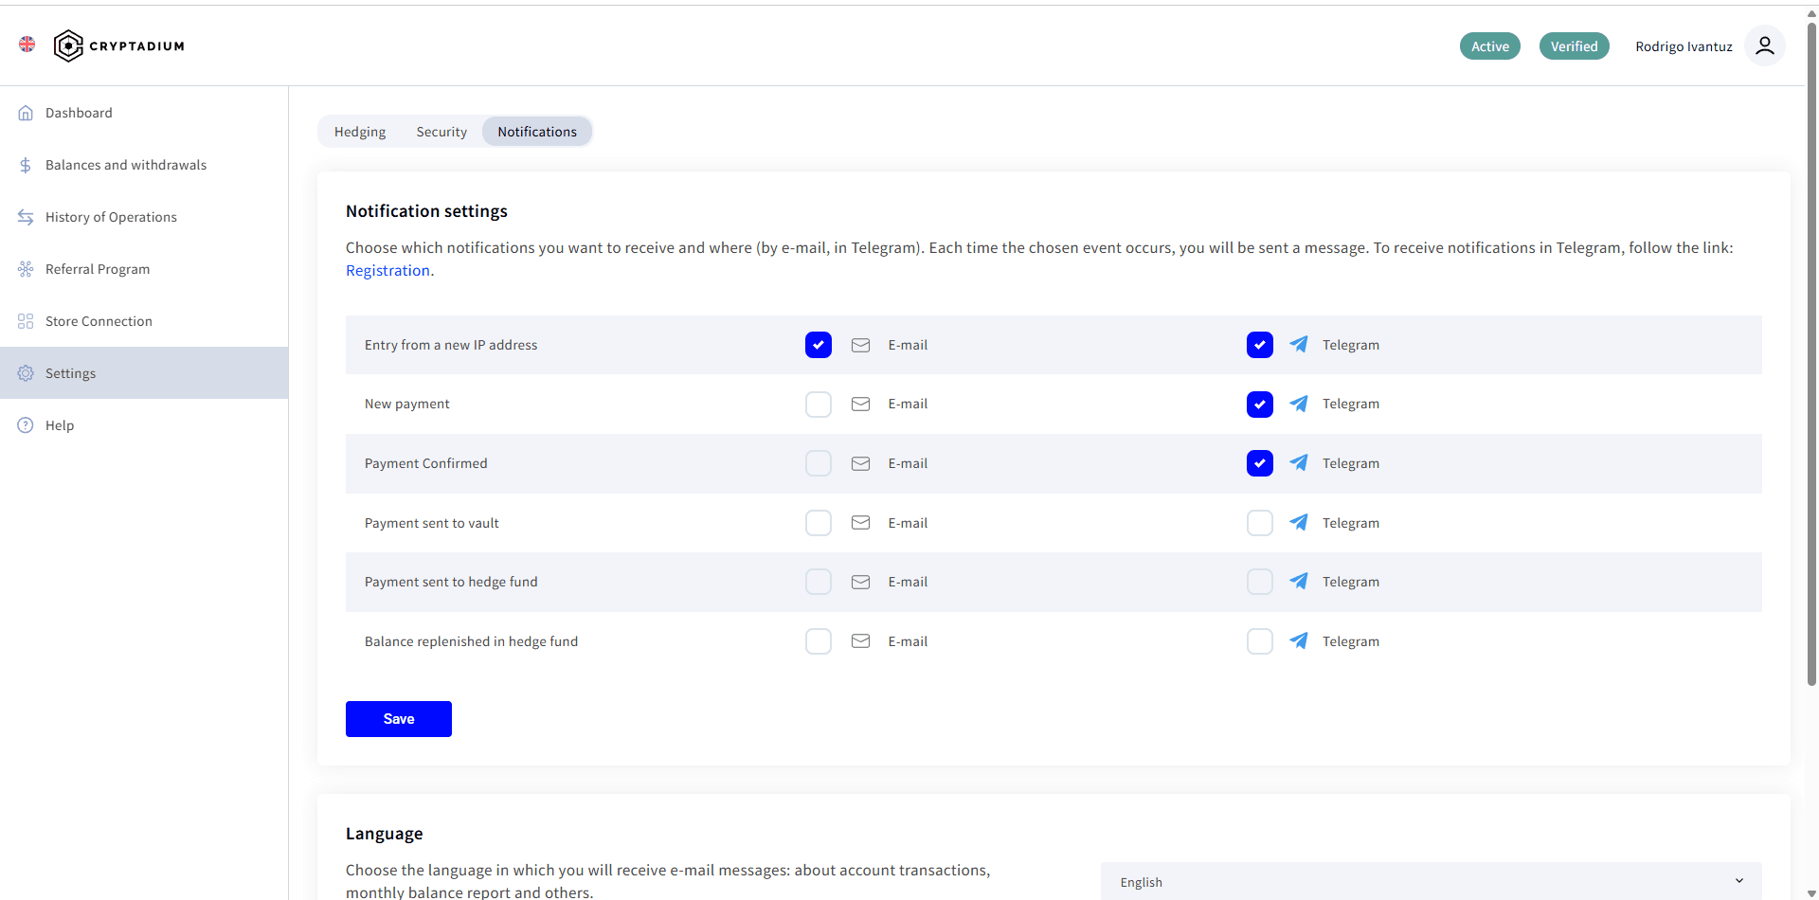The height and width of the screenshot is (900, 1819).
Task: Select the Notifications tab
Action: click(x=537, y=132)
